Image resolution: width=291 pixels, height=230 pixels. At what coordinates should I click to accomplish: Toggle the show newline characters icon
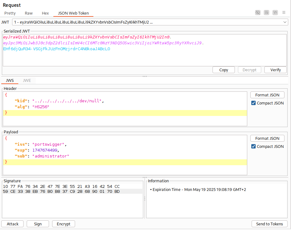(x=275, y=13)
